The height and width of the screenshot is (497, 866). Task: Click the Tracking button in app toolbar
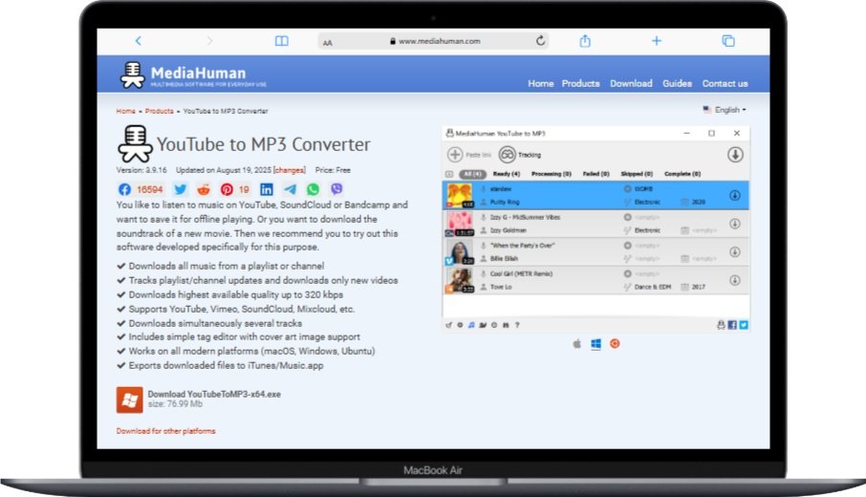click(x=520, y=155)
